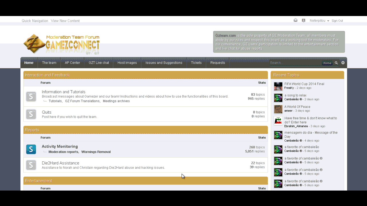This screenshot has width=367, height=206.
Task: Focus the Search input field
Action: tap(295, 63)
